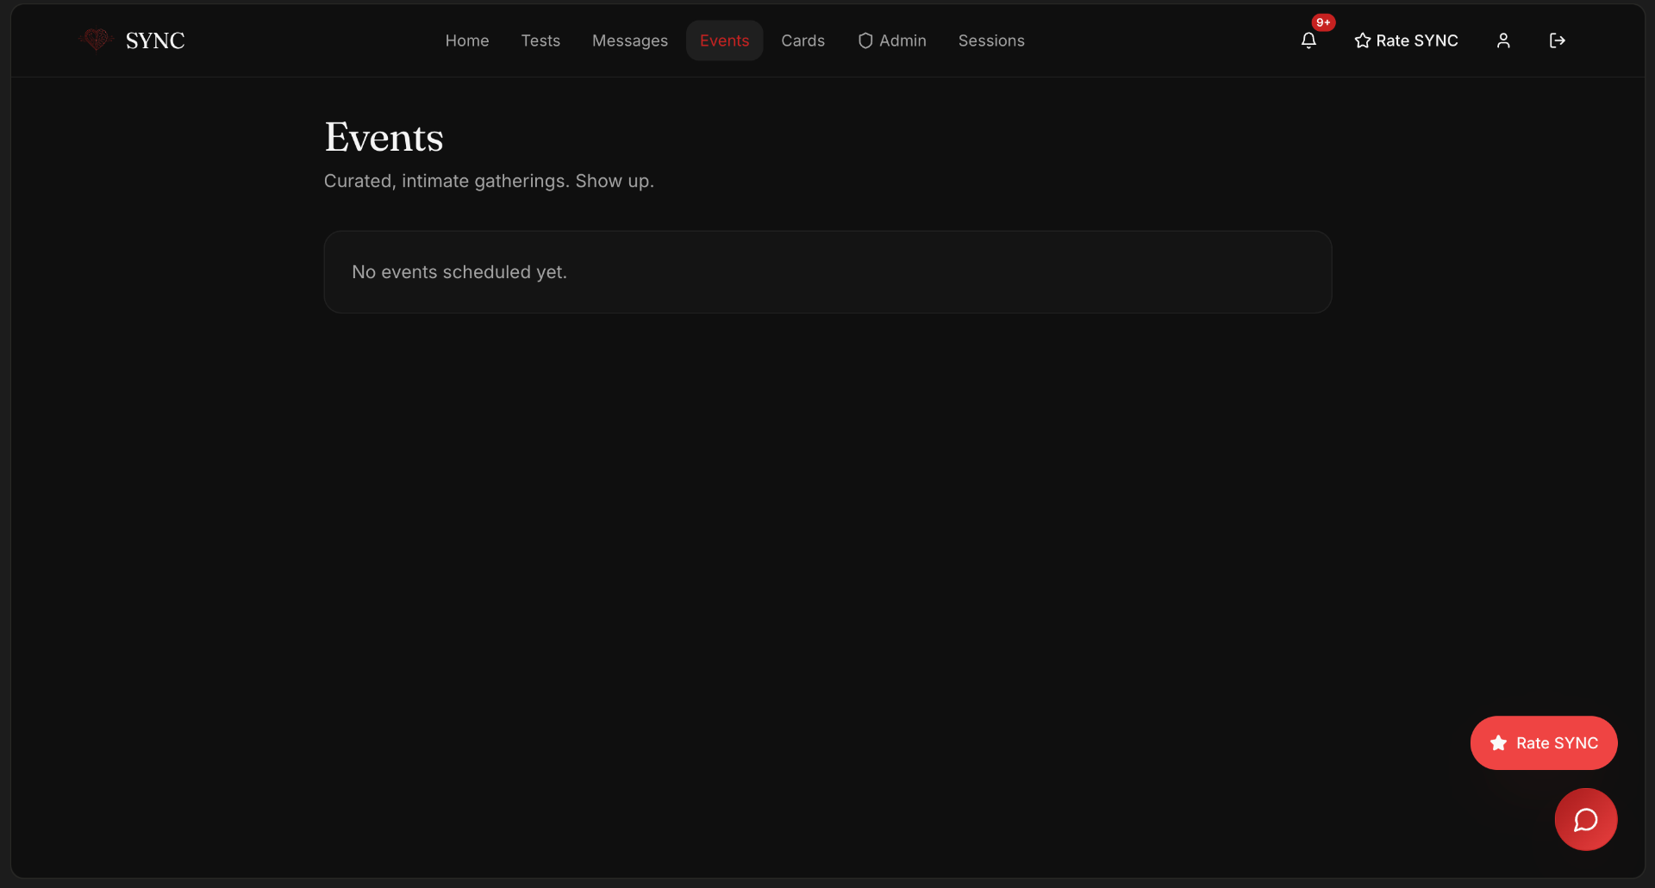This screenshot has width=1655, height=888.
Task: Open the Tests tab
Action: point(540,40)
